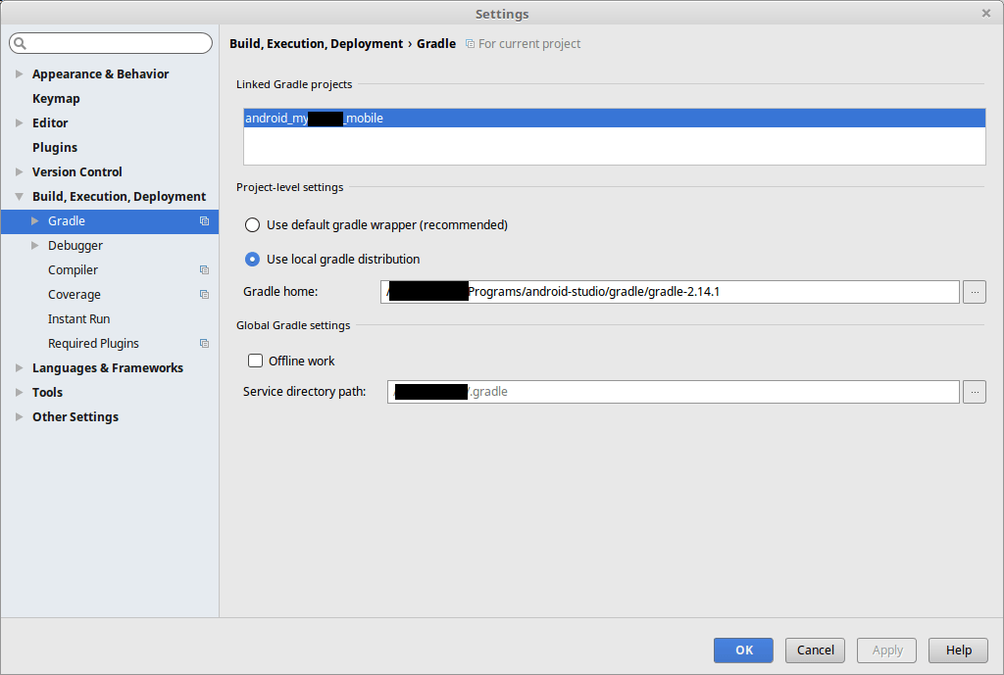
Task: Click the 'For current project' icon in header
Action: (x=470, y=44)
